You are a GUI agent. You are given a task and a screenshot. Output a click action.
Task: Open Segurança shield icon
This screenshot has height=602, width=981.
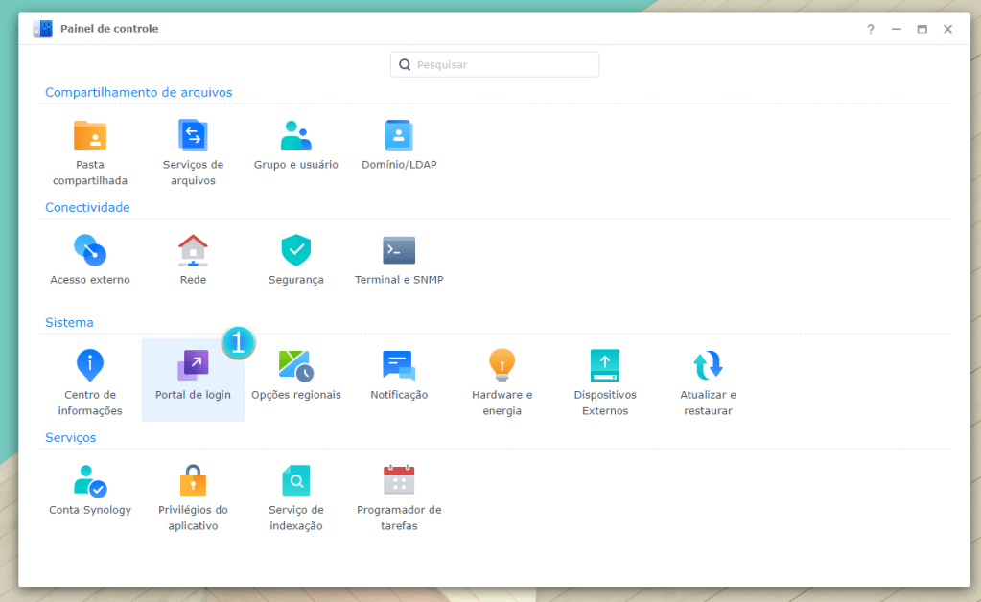pos(295,251)
